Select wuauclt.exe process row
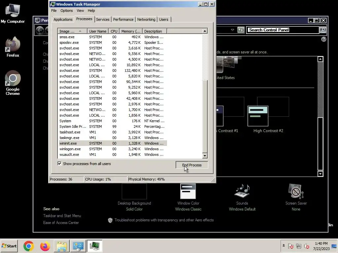This screenshot has height=253, width=338. (x=112, y=155)
